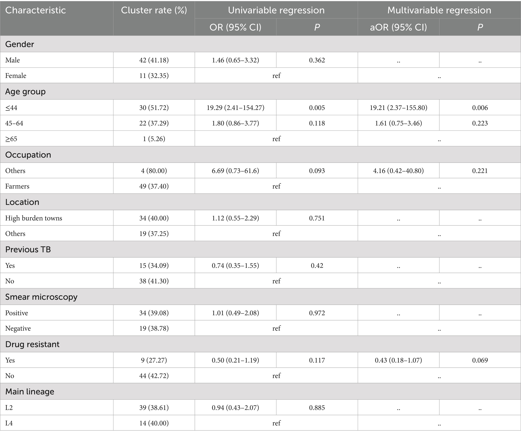This screenshot has height=435, width=521.
Task: Click the Main lineage section heading
Action: click(30, 391)
